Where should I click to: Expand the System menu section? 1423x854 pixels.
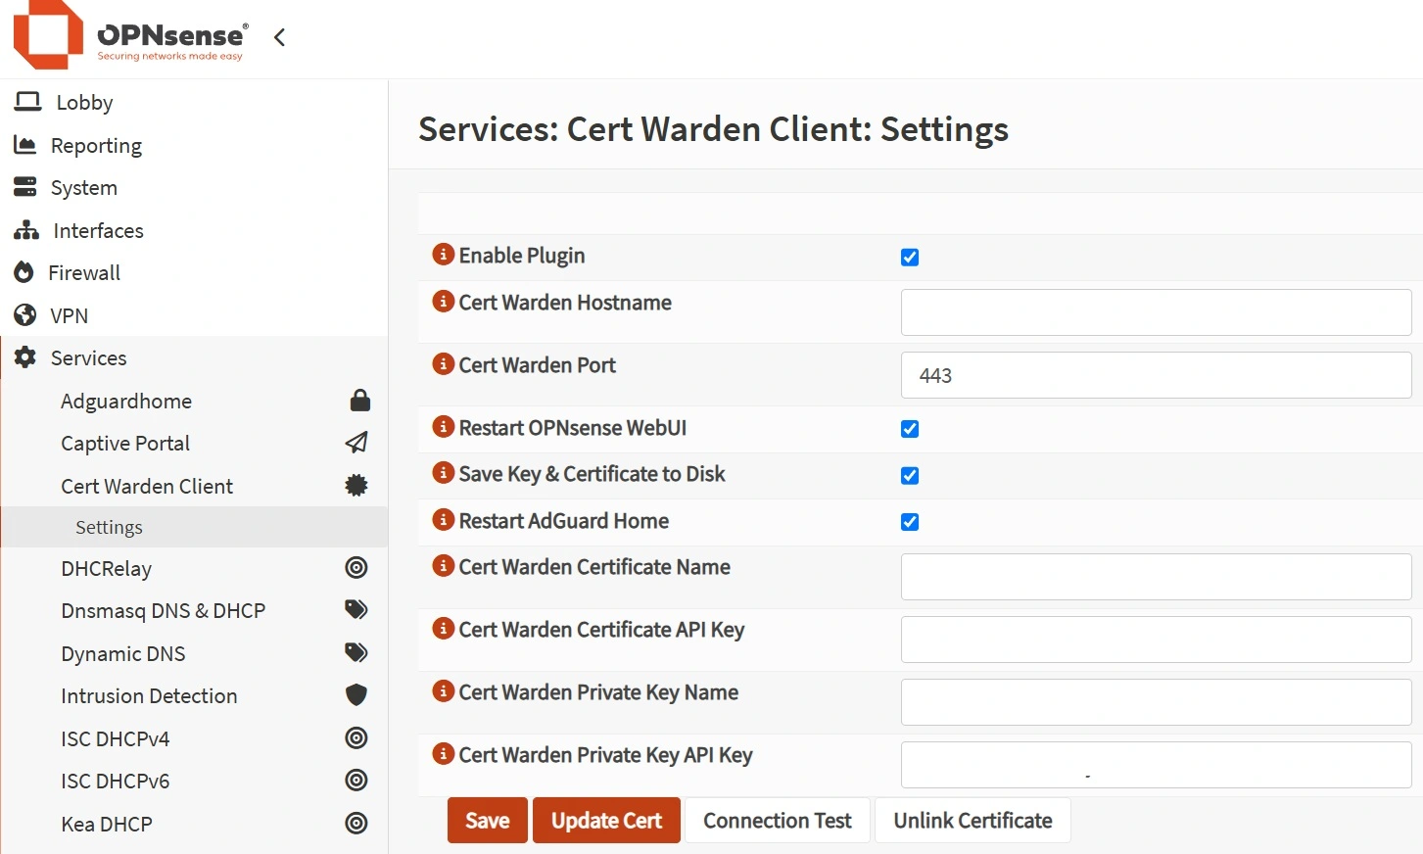(83, 187)
